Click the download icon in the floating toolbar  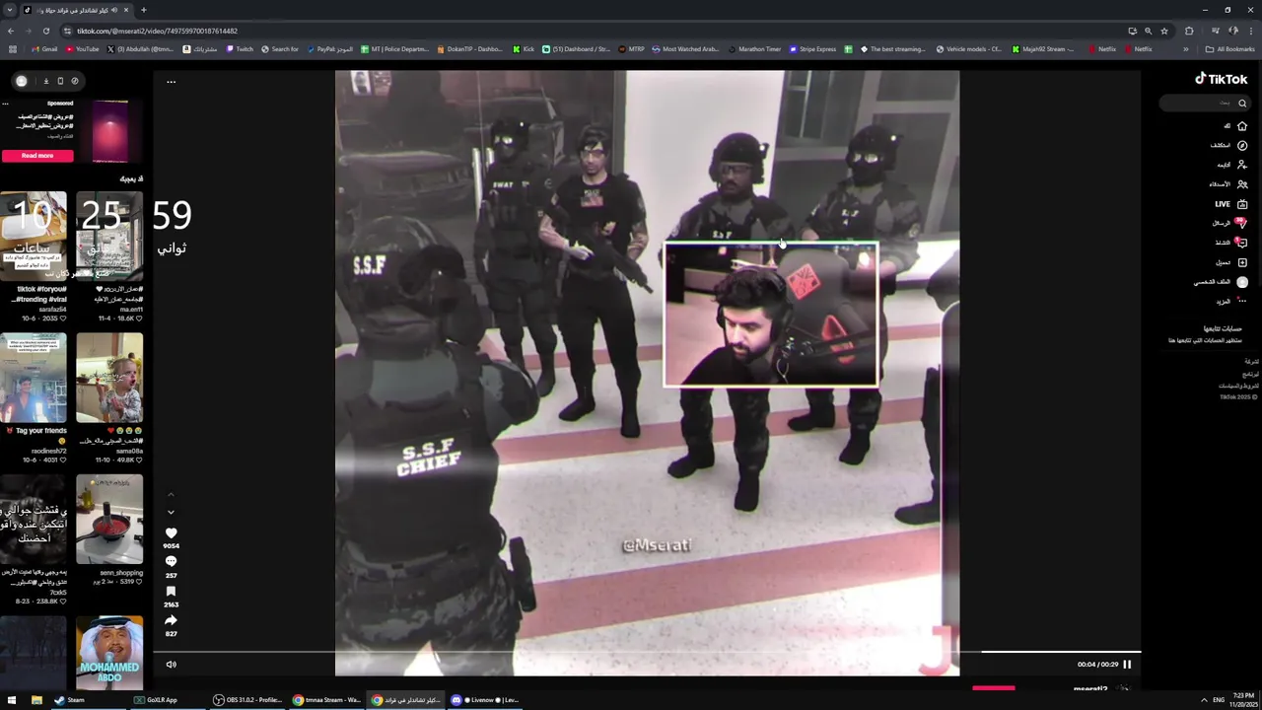(x=45, y=81)
